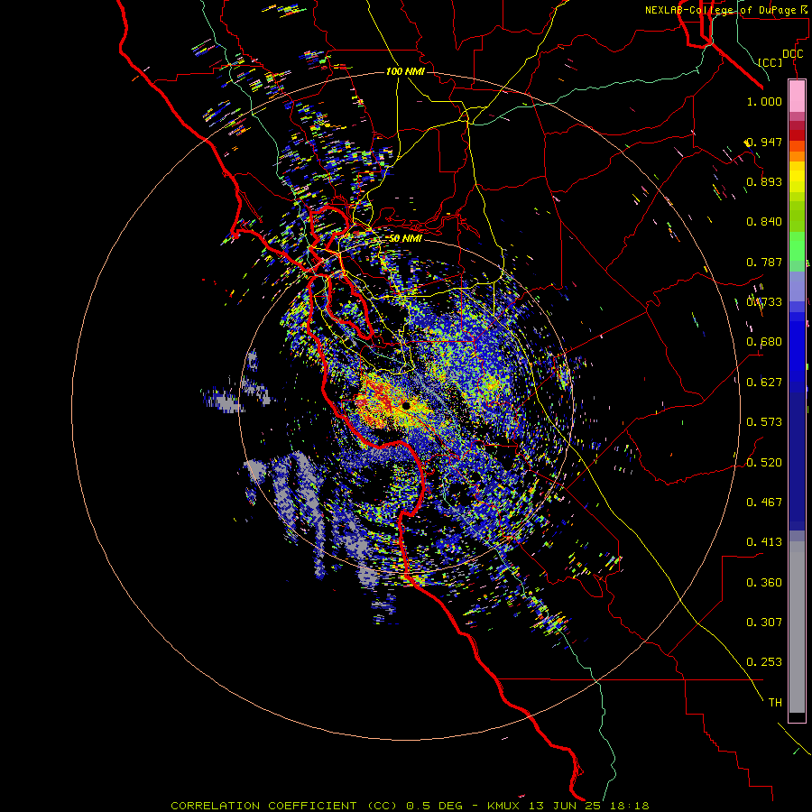812x812 pixels.
Task: Select the 0.307 scale value
Action: (764, 623)
